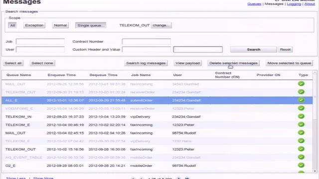Click the submitOrder job name cell

(x=142, y=100)
